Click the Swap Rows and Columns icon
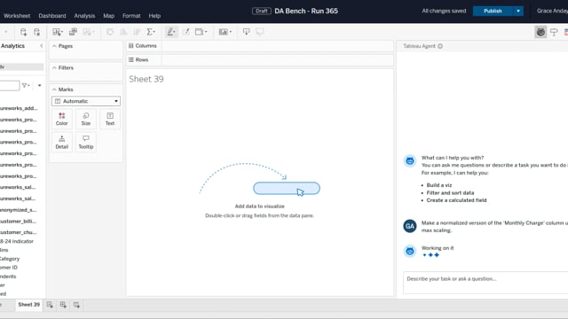 [x=110, y=32]
